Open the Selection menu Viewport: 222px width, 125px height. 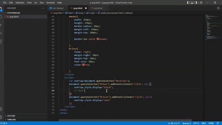click(20, 2)
